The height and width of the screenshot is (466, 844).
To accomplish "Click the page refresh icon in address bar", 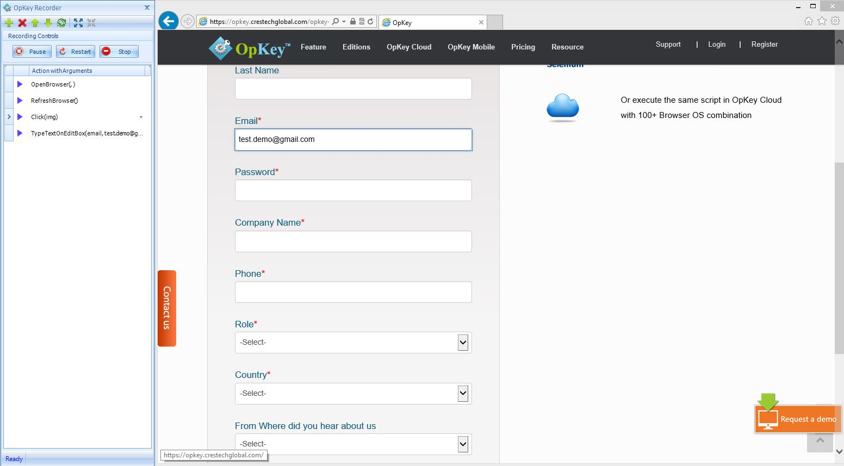I will point(370,22).
